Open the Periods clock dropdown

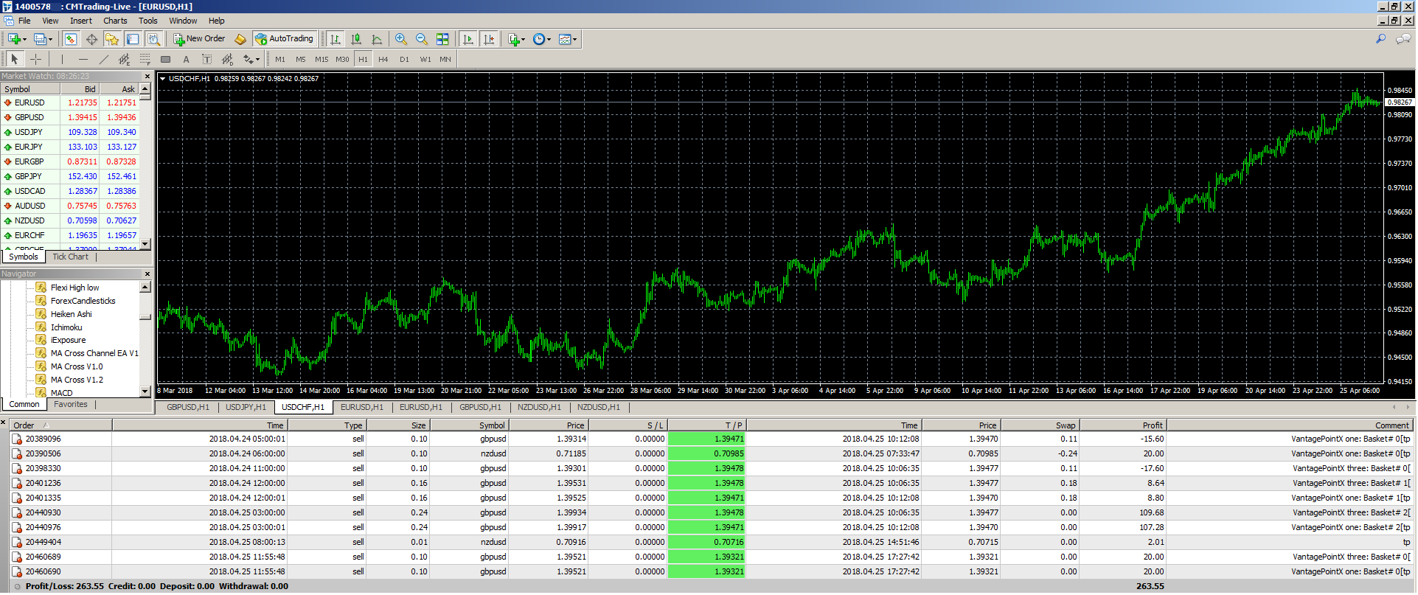541,39
